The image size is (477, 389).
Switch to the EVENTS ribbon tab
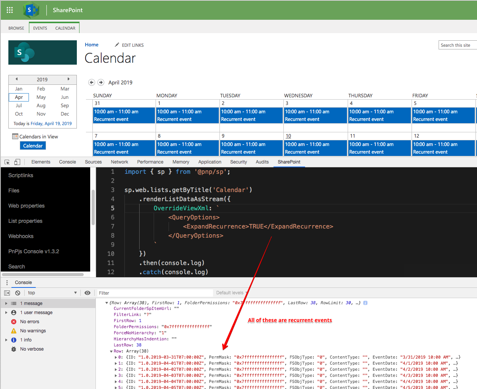pos(40,28)
